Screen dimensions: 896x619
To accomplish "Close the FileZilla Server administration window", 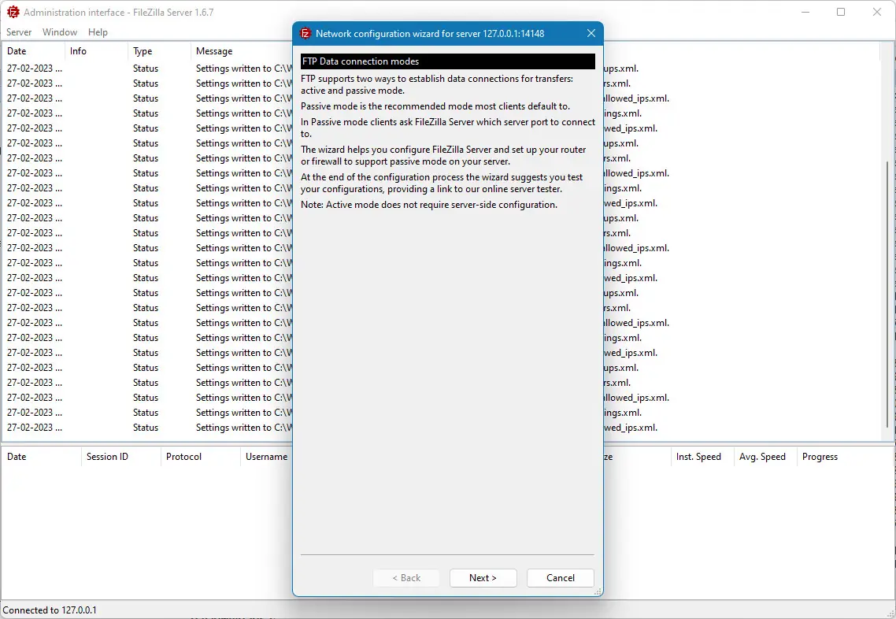I will [x=876, y=12].
